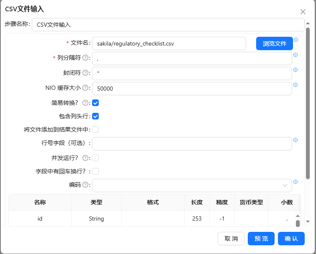Enable 将文件添加到结果文件中 checkbox

(x=95, y=130)
